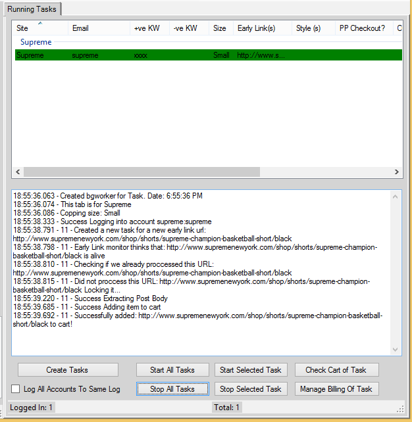412x422 pixels.
Task: Click the -ve KW column header
Action: click(x=189, y=28)
